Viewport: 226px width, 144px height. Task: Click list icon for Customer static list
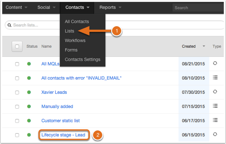pos(215,120)
